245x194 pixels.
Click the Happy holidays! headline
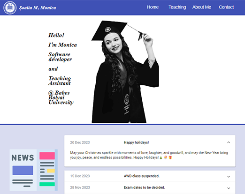[136, 142]
